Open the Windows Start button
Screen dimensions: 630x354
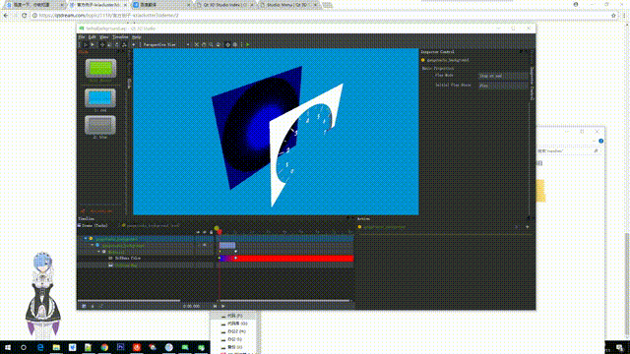[x=8, y=347]
